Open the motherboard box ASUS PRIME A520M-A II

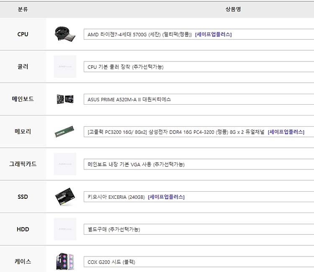tap(199, 99)
